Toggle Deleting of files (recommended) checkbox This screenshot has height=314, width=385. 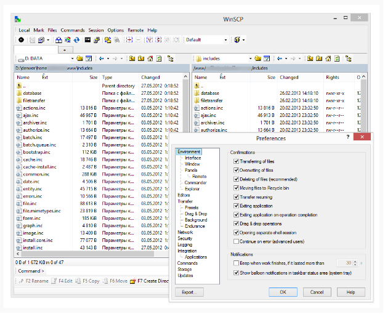pyautogui.click(x=236, y=179)
